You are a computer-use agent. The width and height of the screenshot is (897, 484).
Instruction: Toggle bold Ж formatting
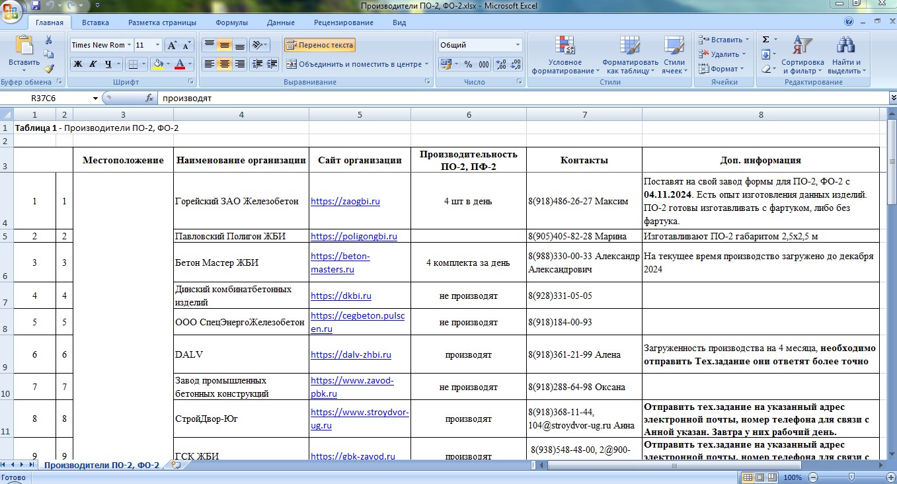(77, 64)
